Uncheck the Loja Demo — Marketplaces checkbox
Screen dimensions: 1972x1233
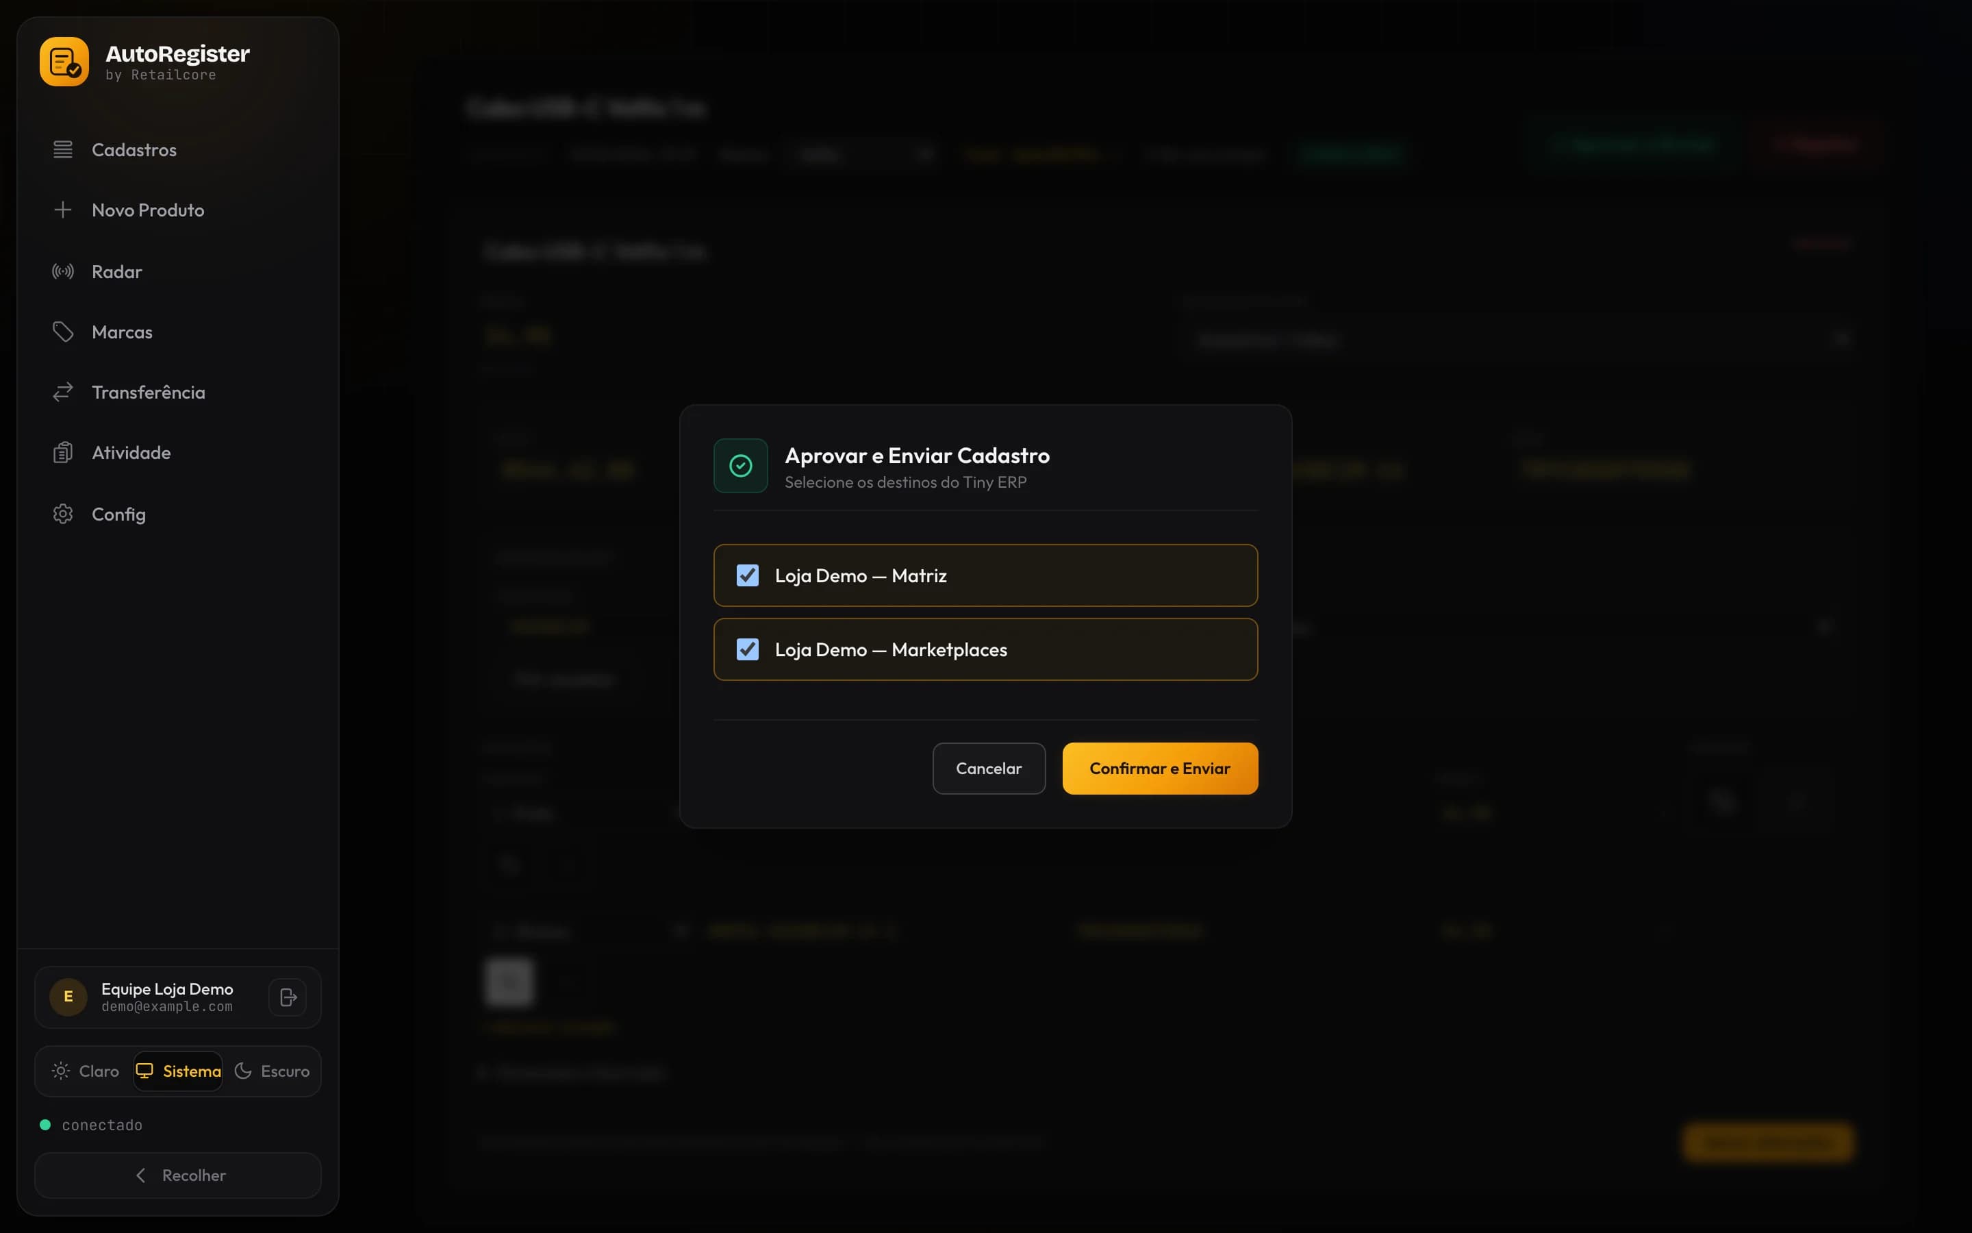[747, 650]
